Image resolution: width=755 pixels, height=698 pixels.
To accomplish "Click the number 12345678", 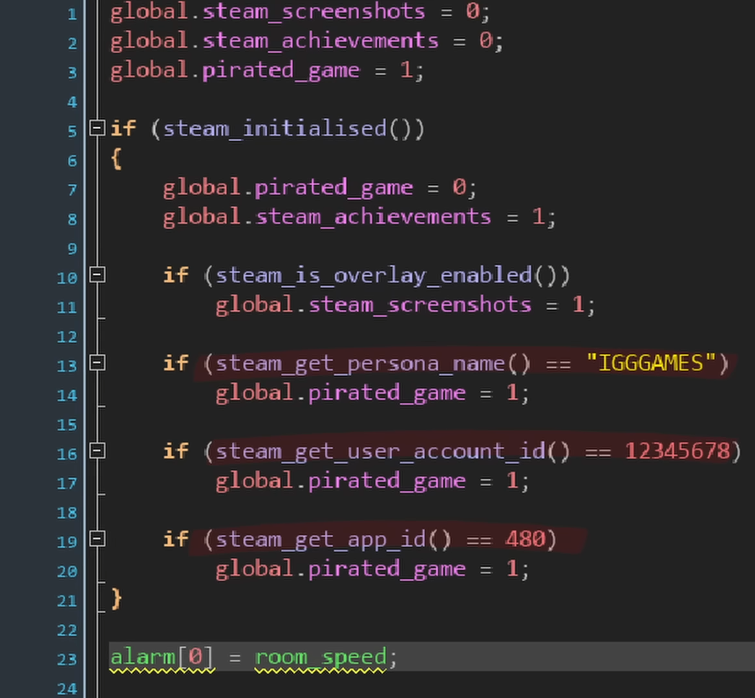I will point(677,451).
